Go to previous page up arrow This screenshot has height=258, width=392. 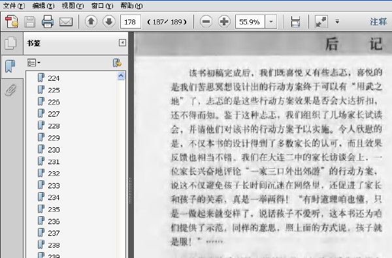tap(91, 21)
